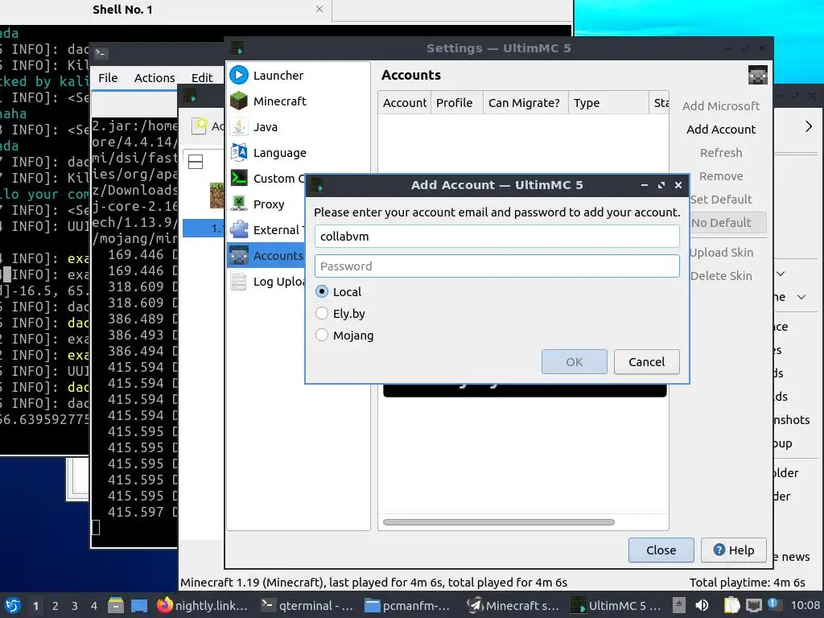Viewport: 824px width, 618px height.
Task: Switch to UltimMC 5 taskbar window
Action: pyautogui.click(x=617, y=605)
